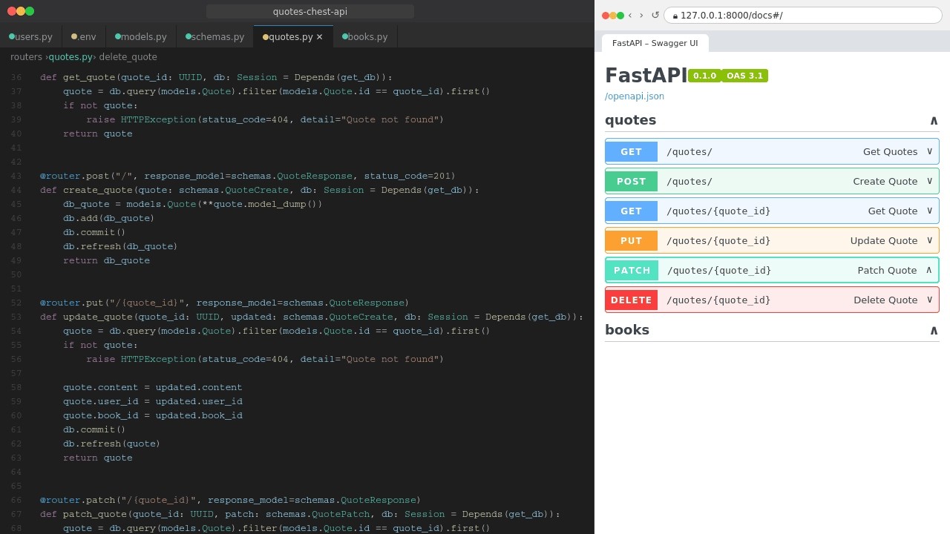
Task: Open the users.py tab
Action: [31, 37]
